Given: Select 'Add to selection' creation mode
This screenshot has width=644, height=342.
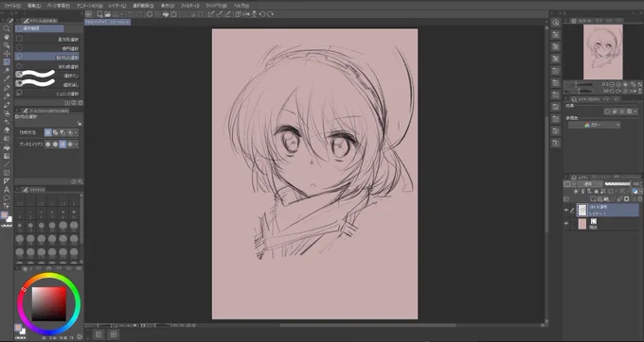Looking at the screenshot, I should point(56,132).
